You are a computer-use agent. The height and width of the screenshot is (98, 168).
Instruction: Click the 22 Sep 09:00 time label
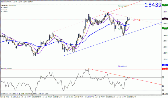pyautogui.click(x=100, y=97)
